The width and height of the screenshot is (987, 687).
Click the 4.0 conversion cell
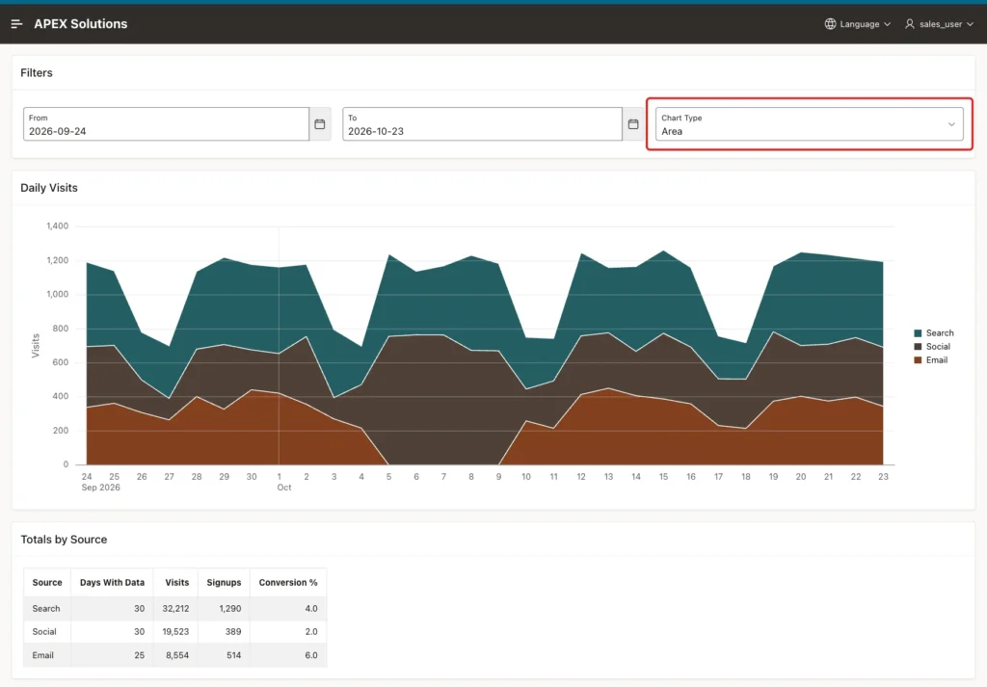[x=287, y=608]
